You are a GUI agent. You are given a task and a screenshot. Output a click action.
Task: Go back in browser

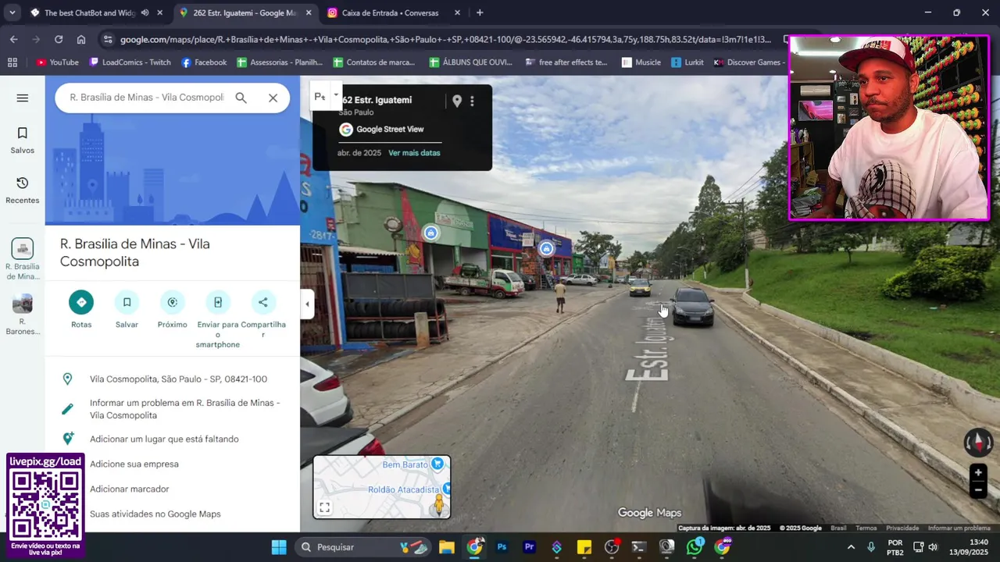click(13, 39)
